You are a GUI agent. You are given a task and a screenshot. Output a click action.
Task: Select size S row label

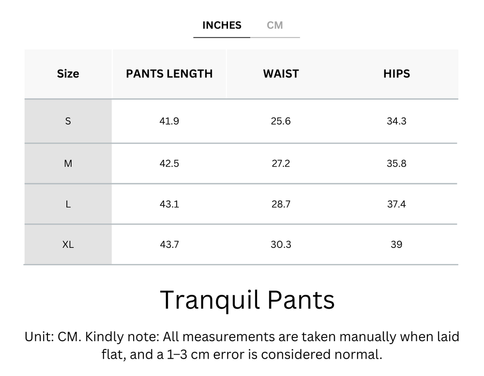[x=68, y=121]
